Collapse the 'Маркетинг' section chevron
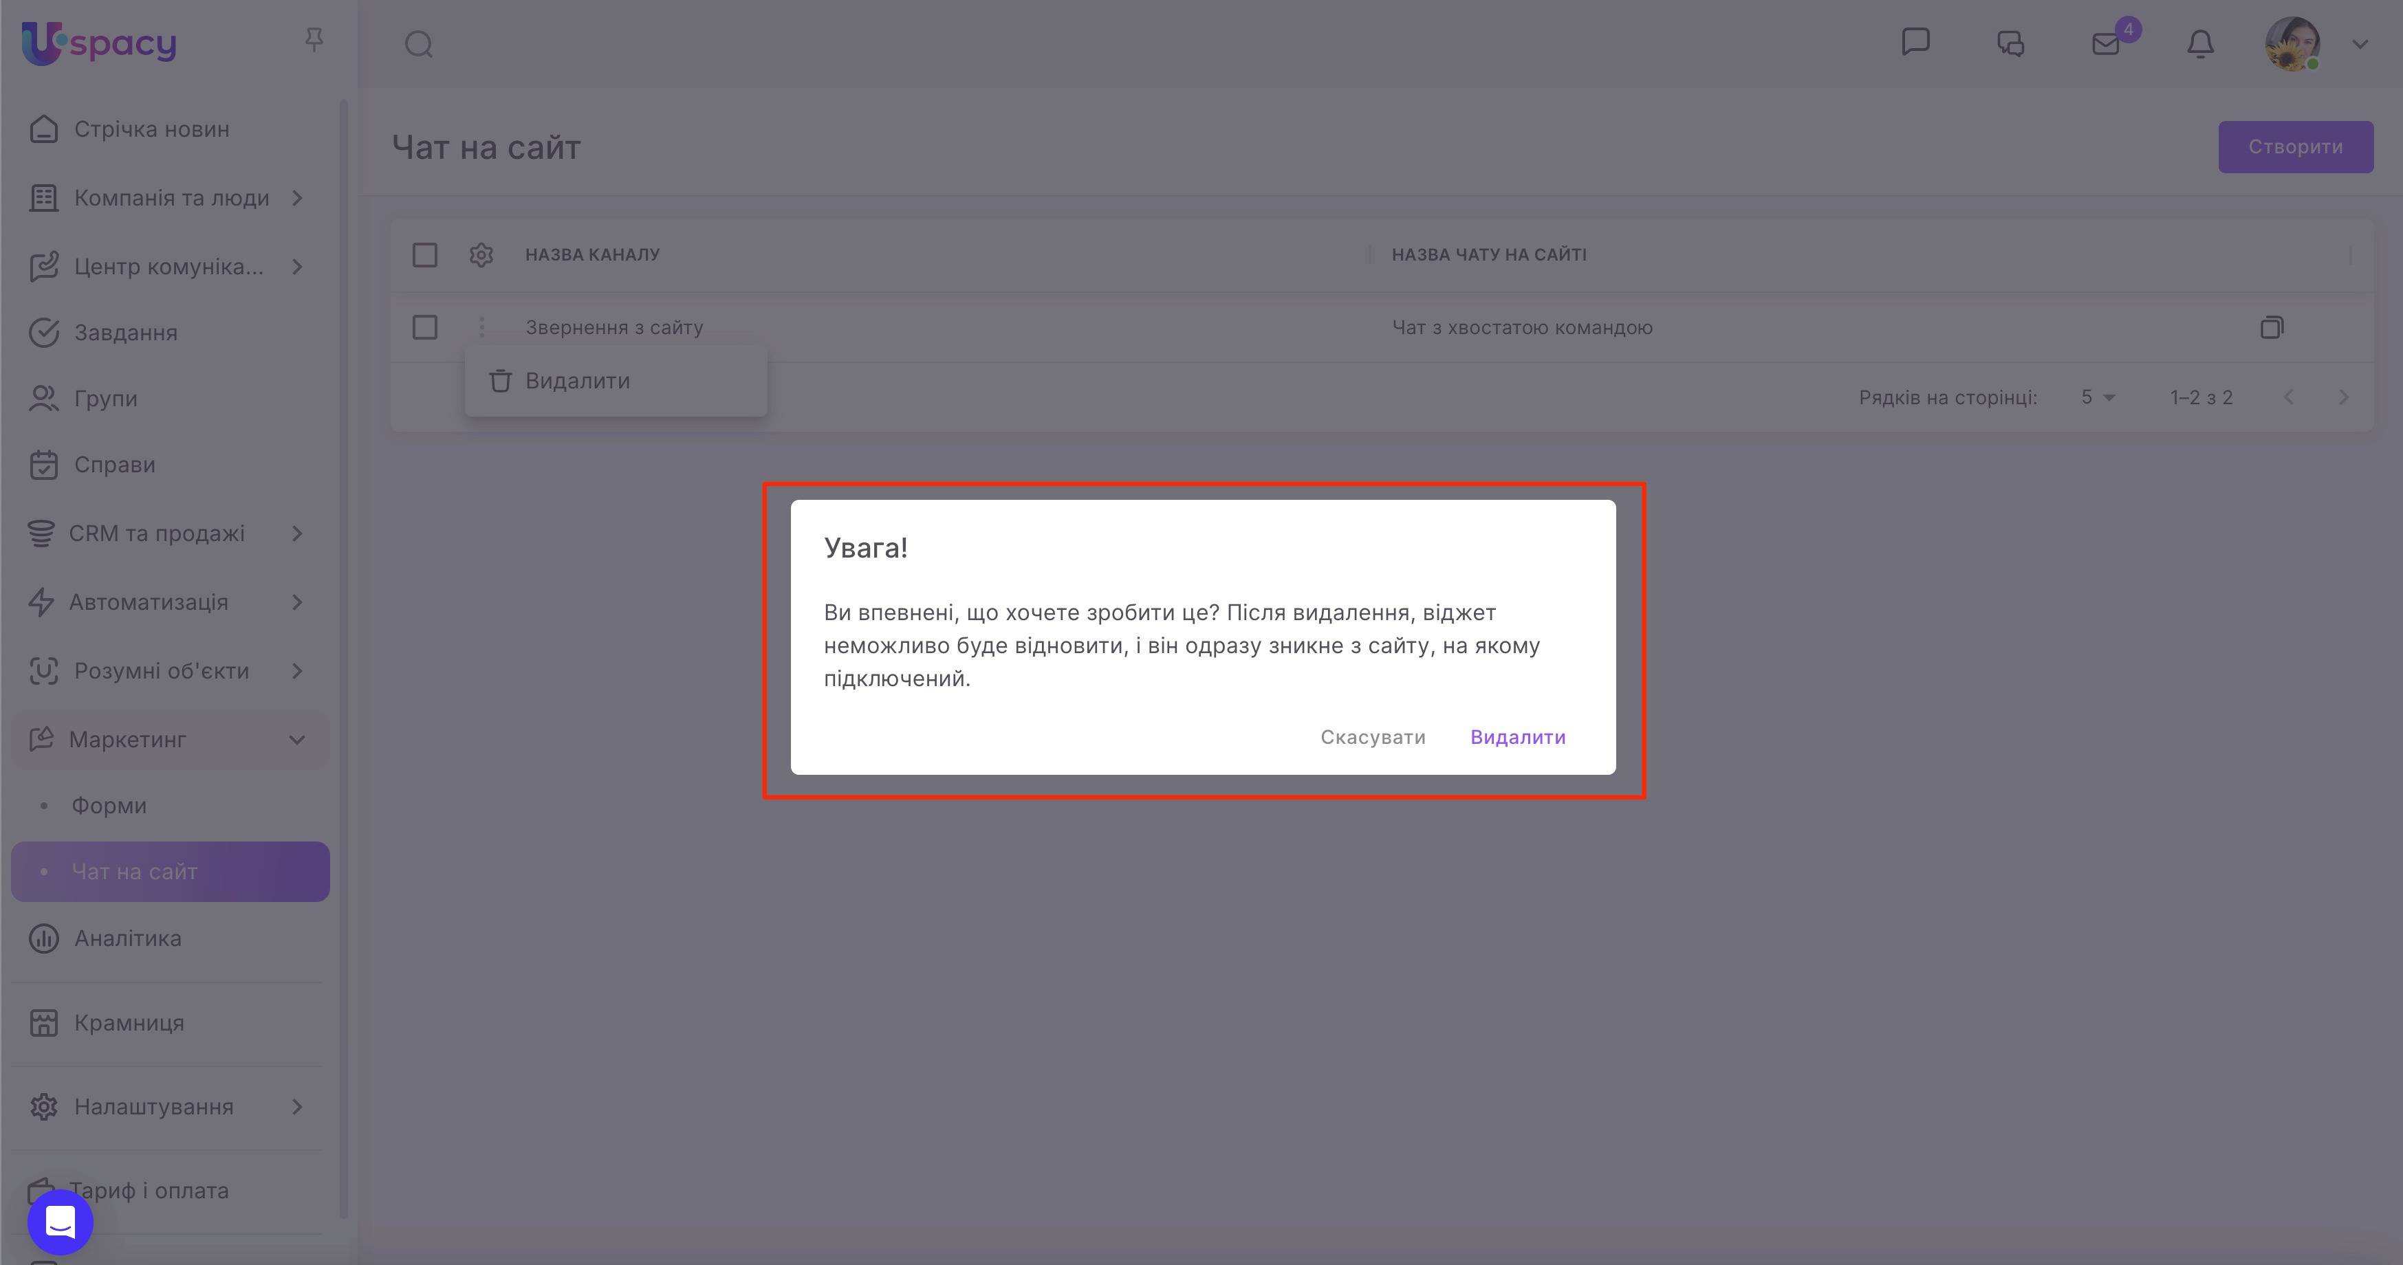This screenshot has height=1265, width=2403. pos(296,740)
